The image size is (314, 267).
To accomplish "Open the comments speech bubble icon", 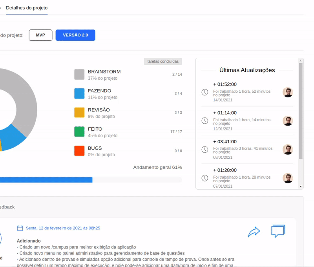I will 278,231.
